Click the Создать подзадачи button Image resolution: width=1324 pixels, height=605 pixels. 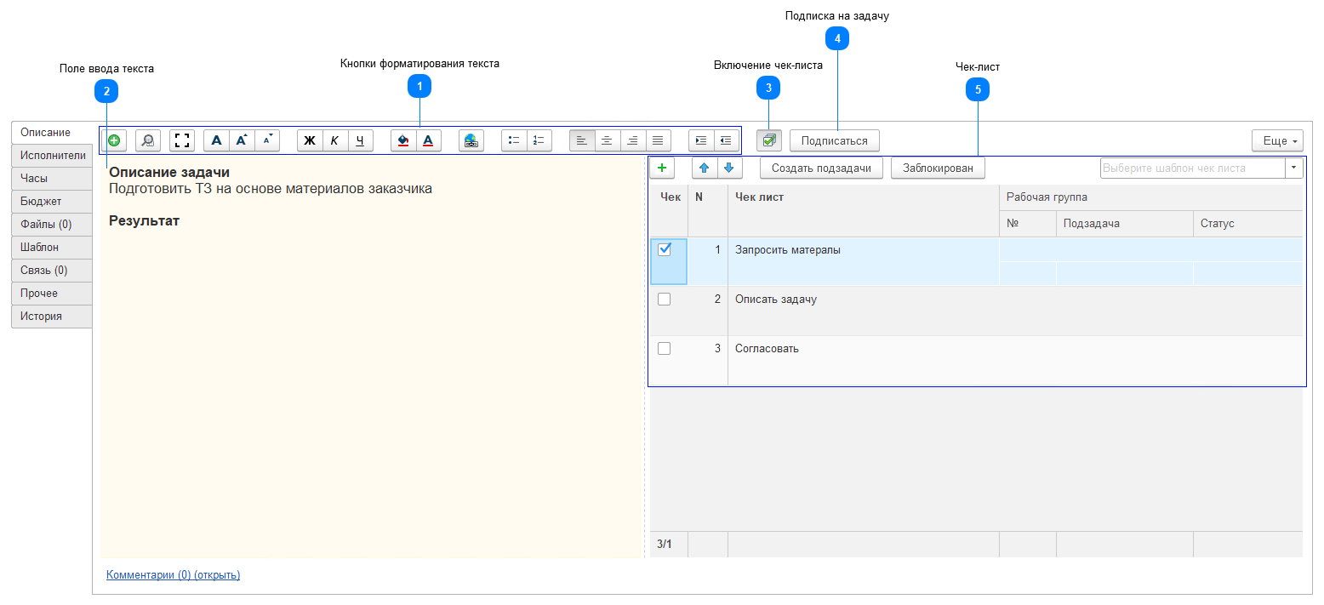[x=821, y=168]
